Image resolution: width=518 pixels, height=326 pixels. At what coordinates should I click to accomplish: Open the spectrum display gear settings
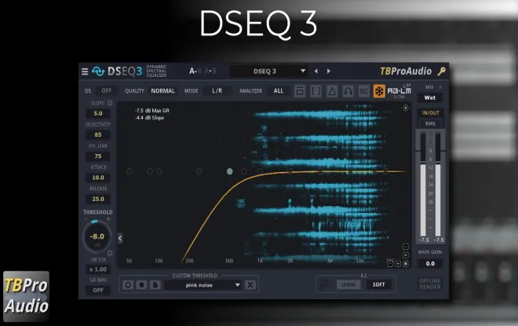click(405, 108)
